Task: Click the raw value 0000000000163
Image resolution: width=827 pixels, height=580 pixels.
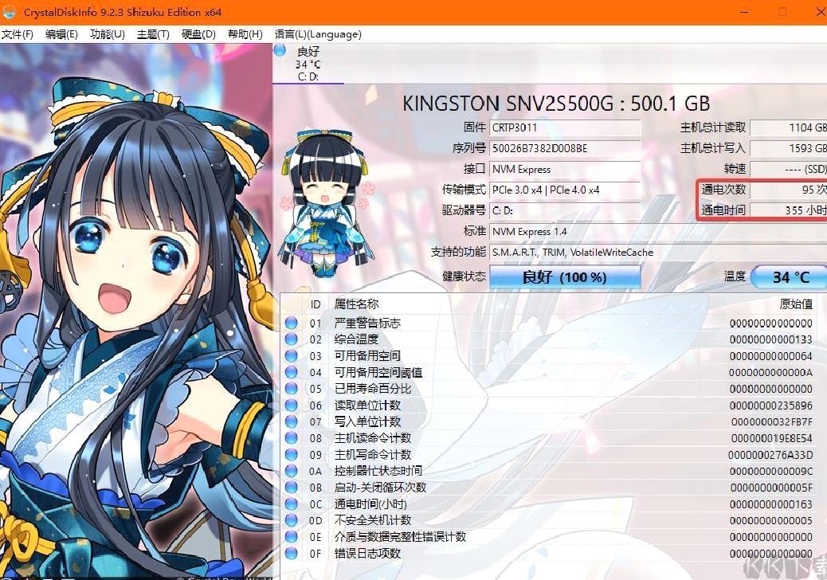Action: (x=770, y=504)
